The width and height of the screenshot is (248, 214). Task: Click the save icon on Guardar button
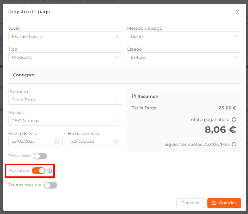(214, 203)
